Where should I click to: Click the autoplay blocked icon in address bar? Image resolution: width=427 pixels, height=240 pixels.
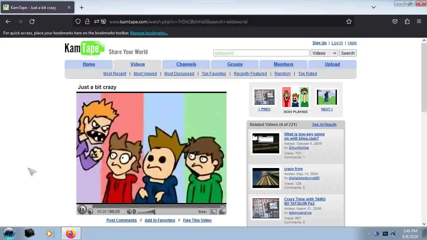(103, 21)
